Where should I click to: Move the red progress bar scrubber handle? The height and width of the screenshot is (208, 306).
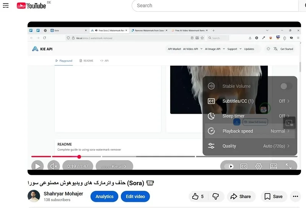click(79, 156)
